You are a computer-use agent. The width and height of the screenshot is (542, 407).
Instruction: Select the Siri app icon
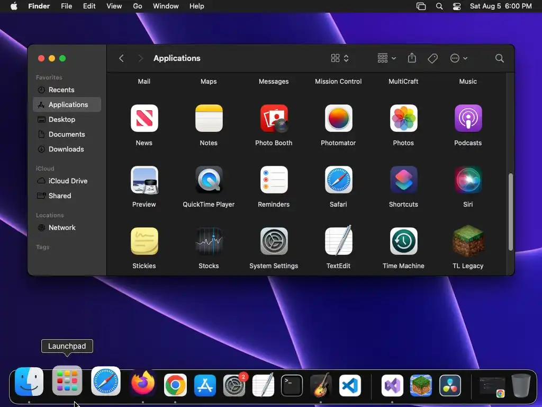click(x=468, y=180)
